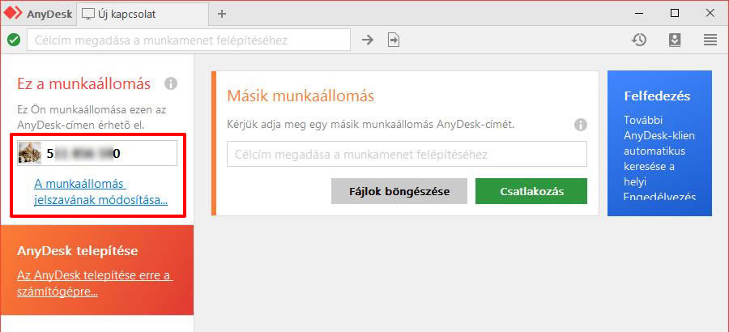Open A munkaállomás jelszavának módosítása link
The height and width of the screenshot is (332, 729).
101,192
